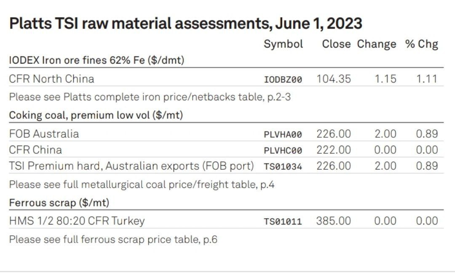This screenshot has height=275, width=455.
Task: Open the iron price/netbacks table reference
Action: (x=150, y=97)
